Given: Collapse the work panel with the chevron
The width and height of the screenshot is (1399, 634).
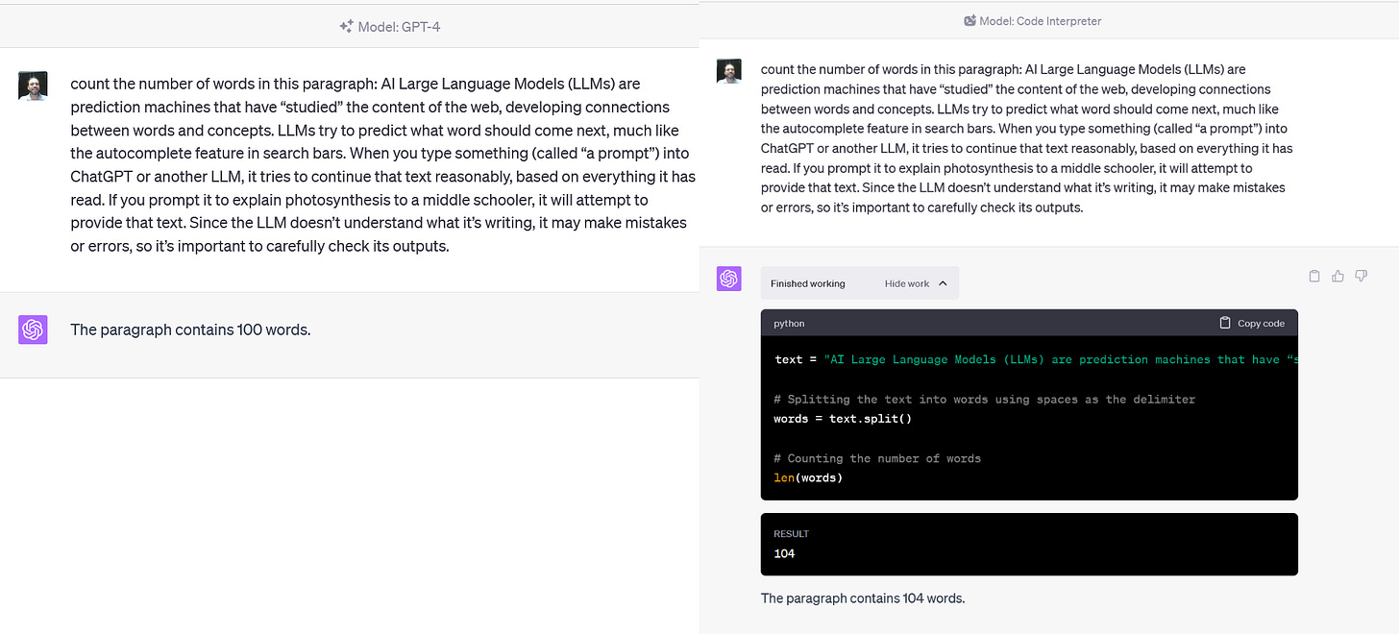Looking at the screenshot, I should click(x=945, y=282).
